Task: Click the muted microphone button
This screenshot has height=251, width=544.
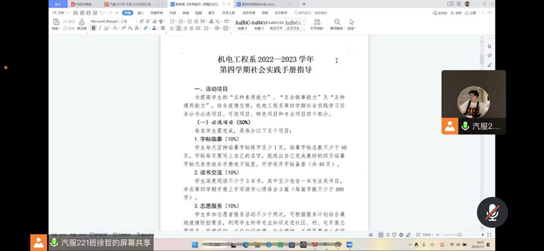Action: (x=492, y=212)
